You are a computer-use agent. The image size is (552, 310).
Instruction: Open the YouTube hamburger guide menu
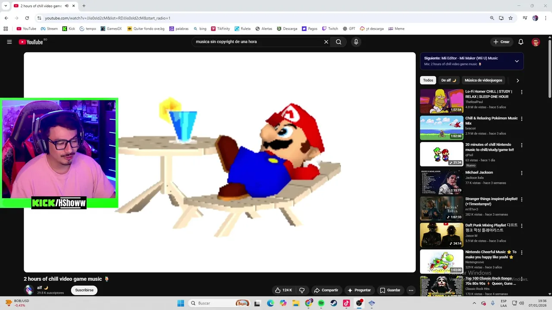[9, 42]
